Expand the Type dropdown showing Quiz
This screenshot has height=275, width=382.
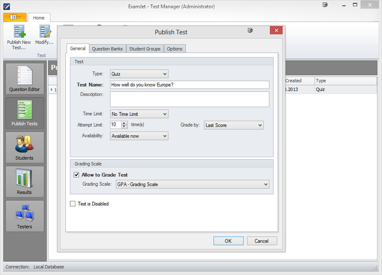click(x=139, y=74)
